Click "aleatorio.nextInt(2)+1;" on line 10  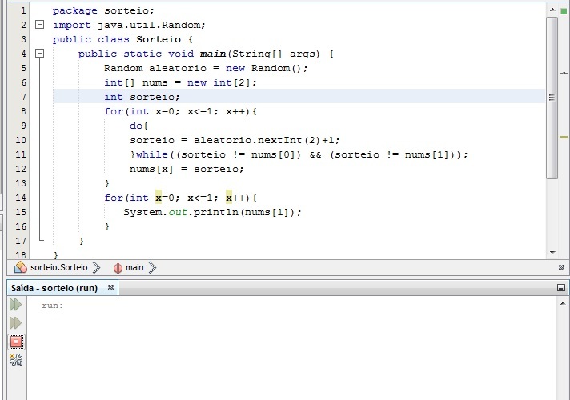(x=267, y=140)
